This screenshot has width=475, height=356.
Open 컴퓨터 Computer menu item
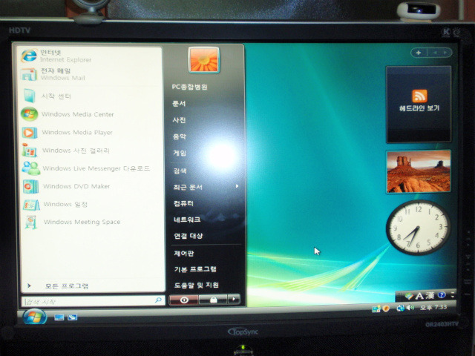(183, 203)
